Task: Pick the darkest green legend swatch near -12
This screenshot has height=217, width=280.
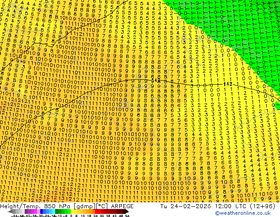Action: [x=57, y=211]
